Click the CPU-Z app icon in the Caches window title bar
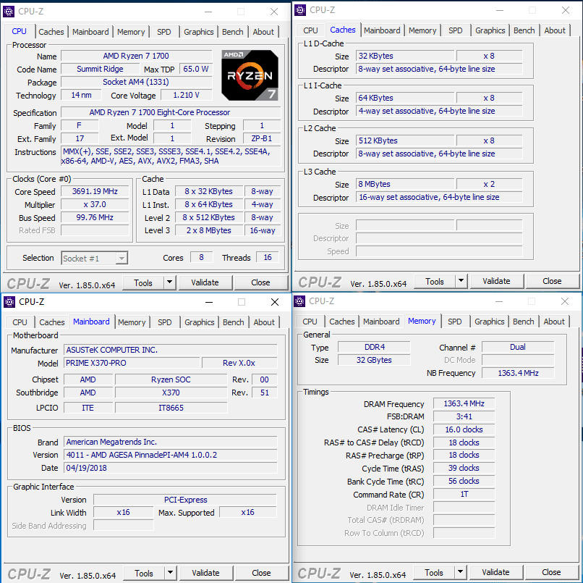583x583 pixels. pyautogui.click(x=300, y=10)
